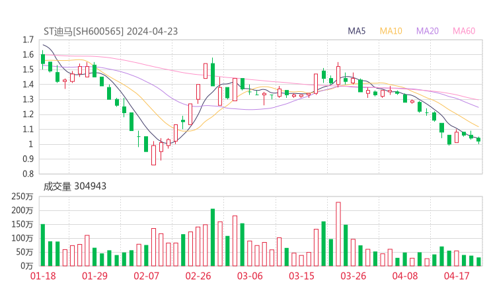This screenshot has height=291, width=489.
Task: Select the 1.7 price axis label
Action: [x=28, y=40]
